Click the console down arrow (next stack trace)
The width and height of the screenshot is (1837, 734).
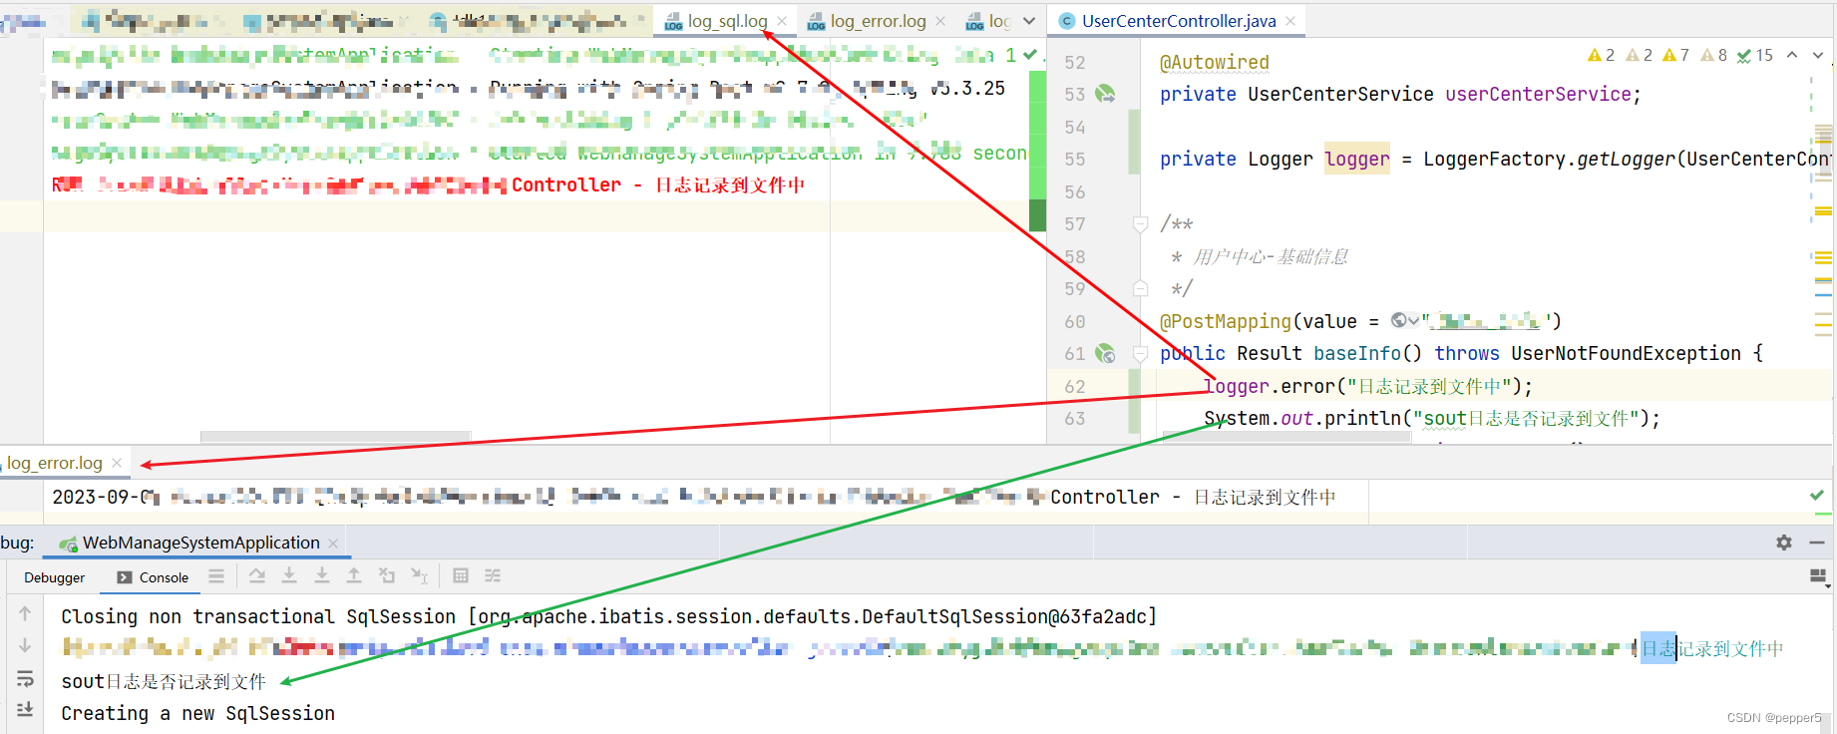(25, 646)
